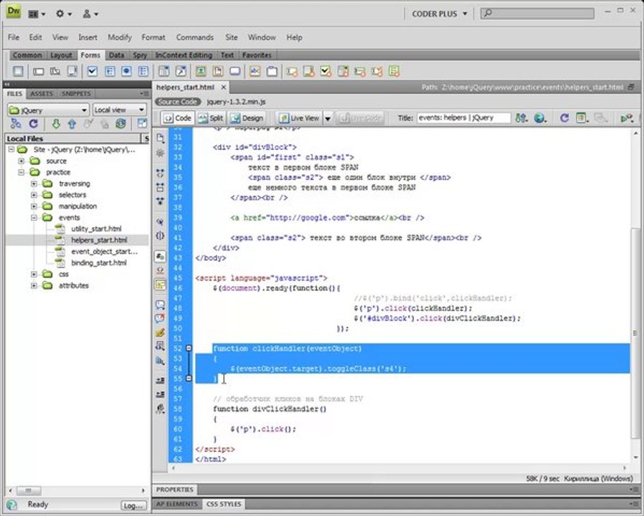Expand Files panel to show local and remote
Viewport: 644px width, 516px height.
(x=142, y=123)
